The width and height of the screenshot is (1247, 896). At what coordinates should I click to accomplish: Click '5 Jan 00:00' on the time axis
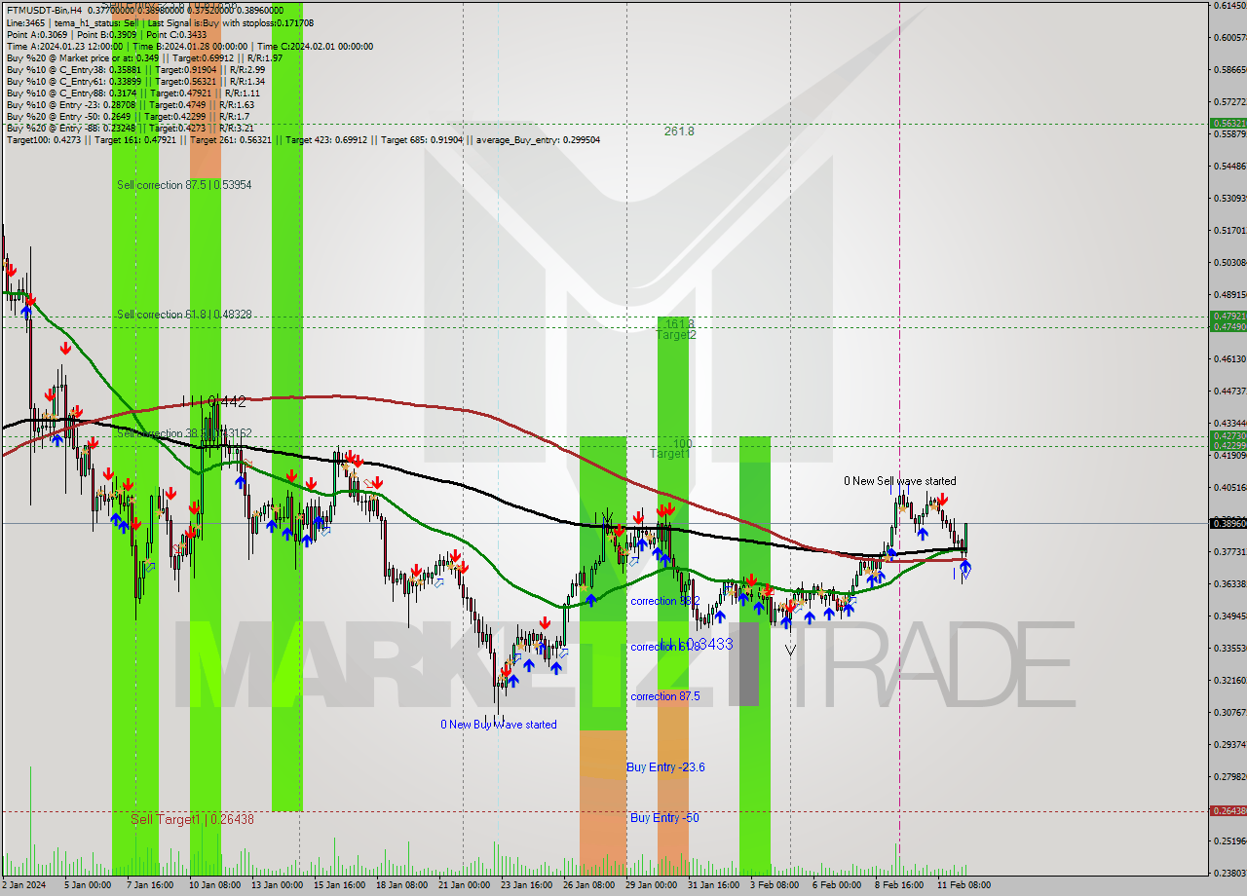click(88, 885)
